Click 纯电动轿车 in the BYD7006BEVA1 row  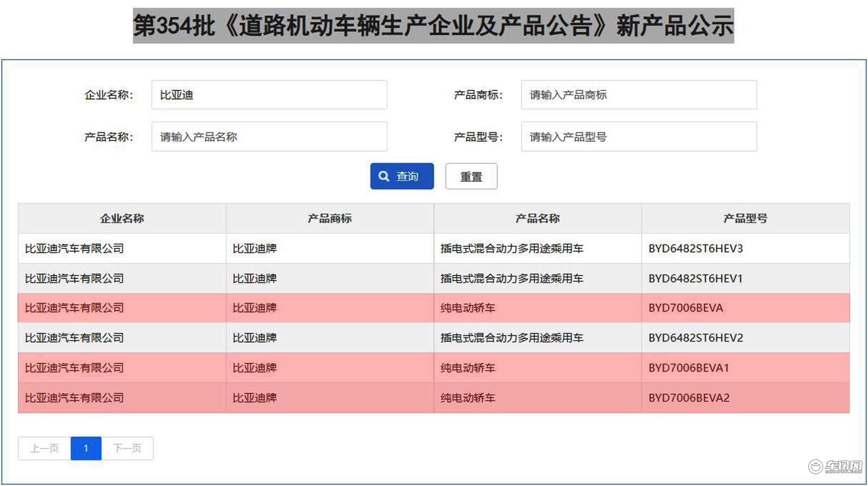point(468,368)
